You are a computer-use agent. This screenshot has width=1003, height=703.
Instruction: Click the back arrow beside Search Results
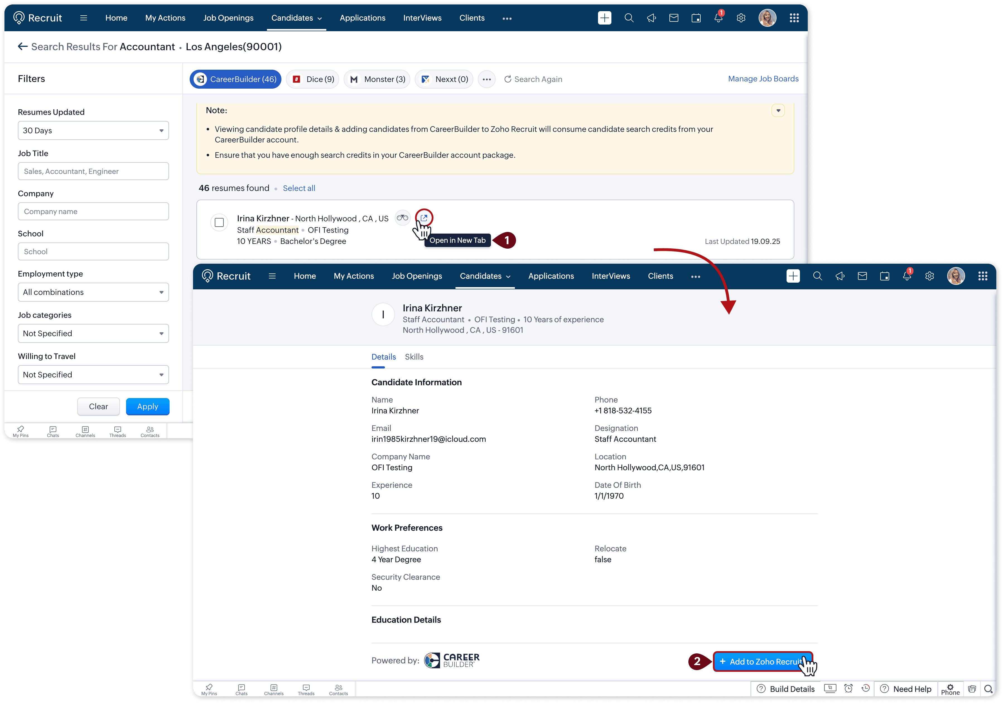click(x=23, y=46)
